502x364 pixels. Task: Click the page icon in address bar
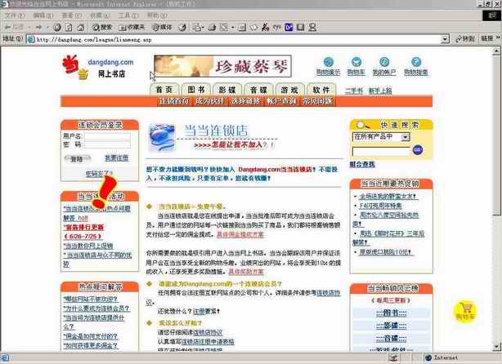click(x=30, y=39)
